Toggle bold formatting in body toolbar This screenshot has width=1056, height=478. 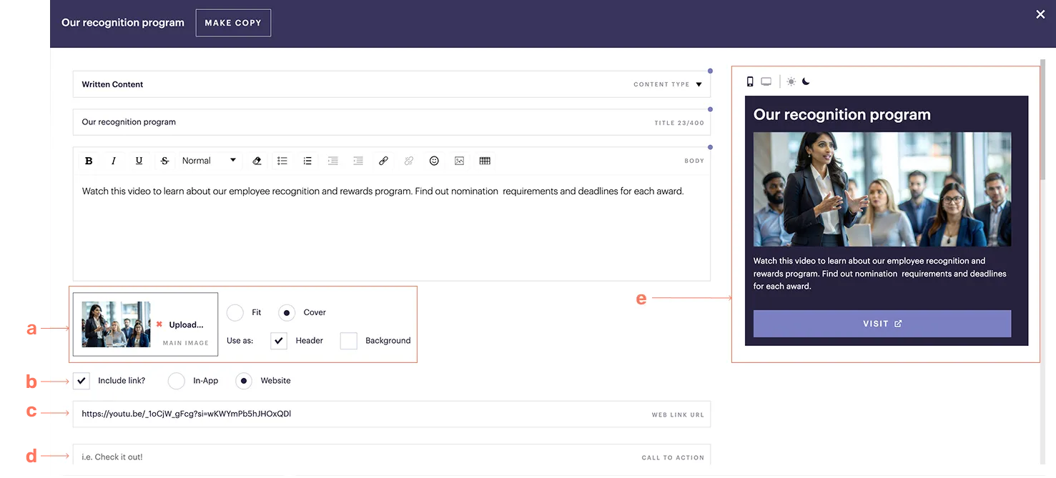pyautogui.click(x=89, y=161)
